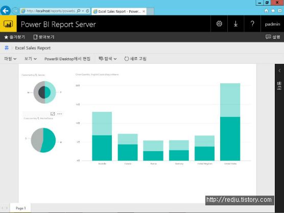Click previous page arrow at bottom left
The width and height of the screenshot is (284, 213).
[2, 208]
